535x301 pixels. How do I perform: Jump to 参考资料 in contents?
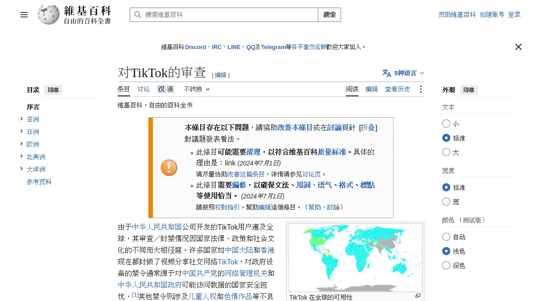[39, 182]
